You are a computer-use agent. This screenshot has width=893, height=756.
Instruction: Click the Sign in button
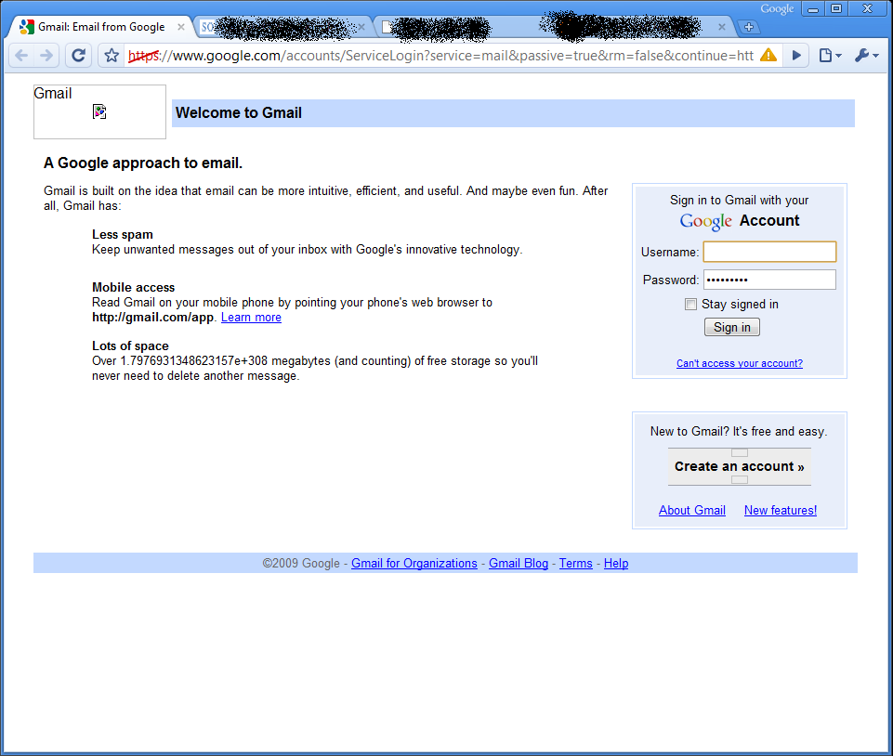732,327
